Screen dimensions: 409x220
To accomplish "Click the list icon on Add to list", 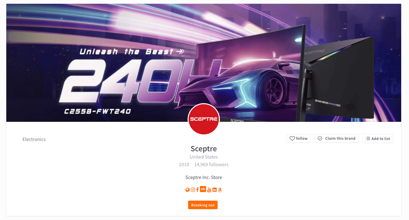I will coord(368,138).
